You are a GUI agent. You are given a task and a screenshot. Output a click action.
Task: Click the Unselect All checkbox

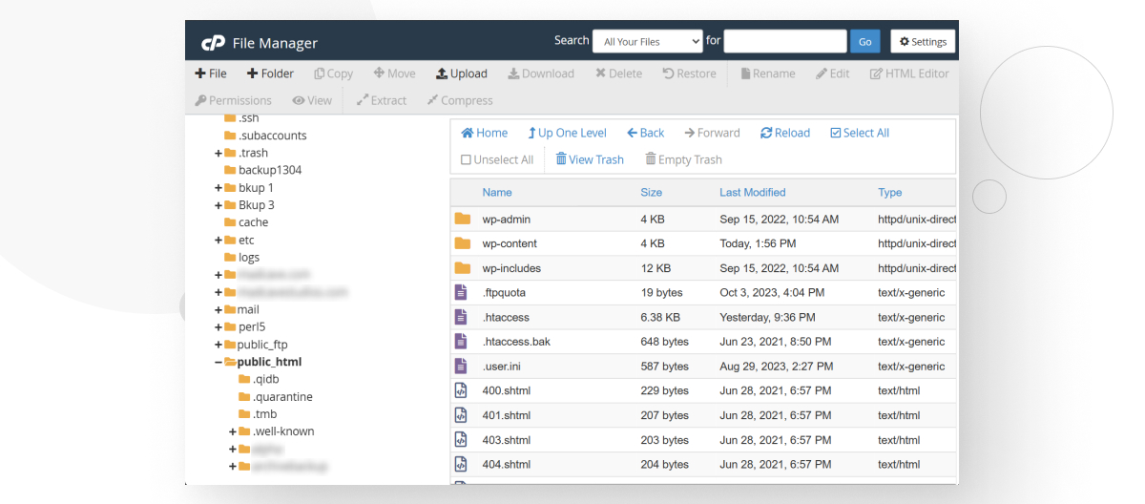click(467, 160)
